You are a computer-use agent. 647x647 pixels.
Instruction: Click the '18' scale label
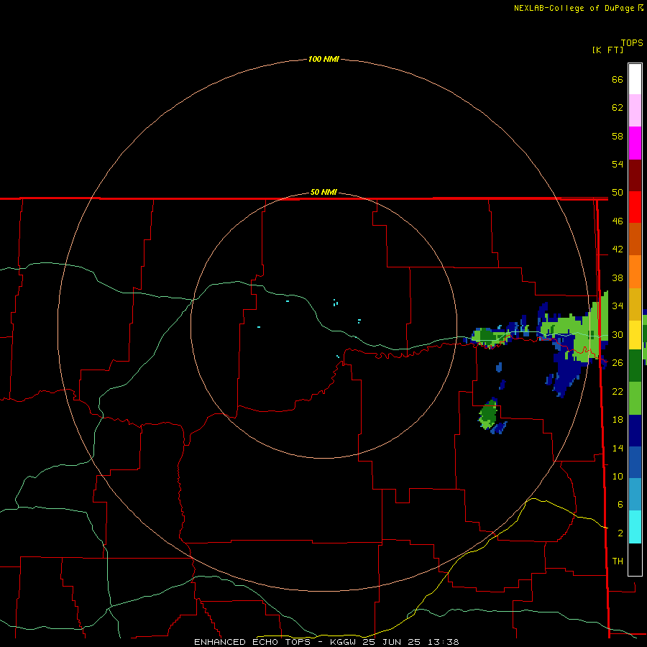618,420
